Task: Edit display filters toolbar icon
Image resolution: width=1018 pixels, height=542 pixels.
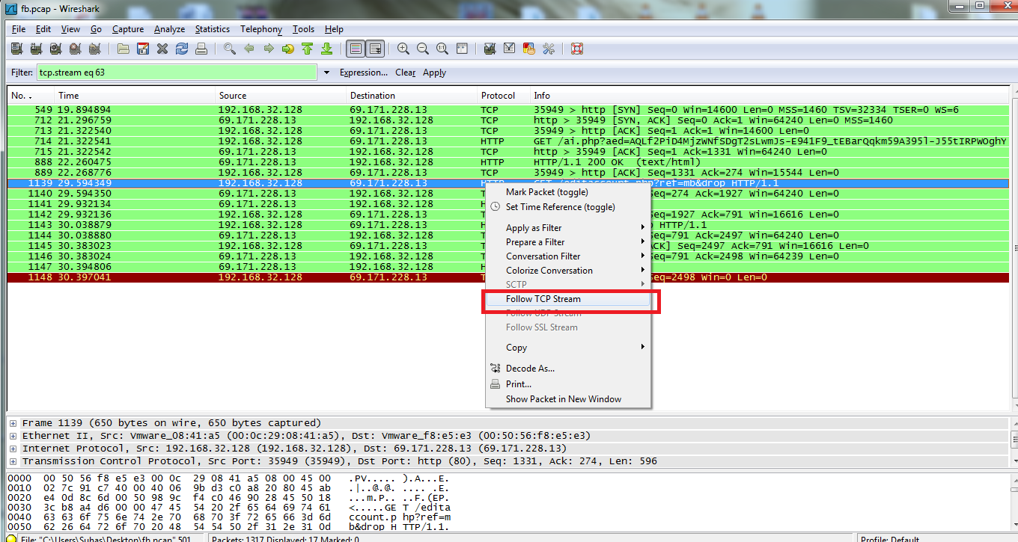Action: (x=510, y=49)
